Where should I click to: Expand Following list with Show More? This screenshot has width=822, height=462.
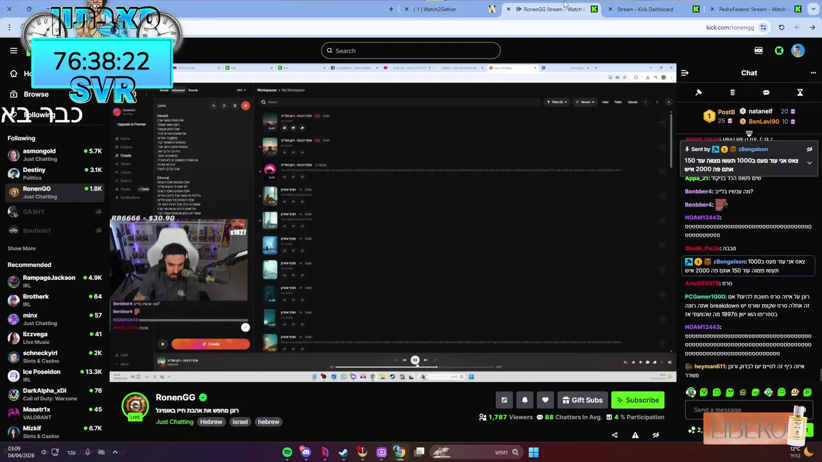(x=21, y=248)
